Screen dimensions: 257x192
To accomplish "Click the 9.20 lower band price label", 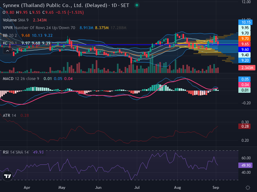I will click(244, 60).
